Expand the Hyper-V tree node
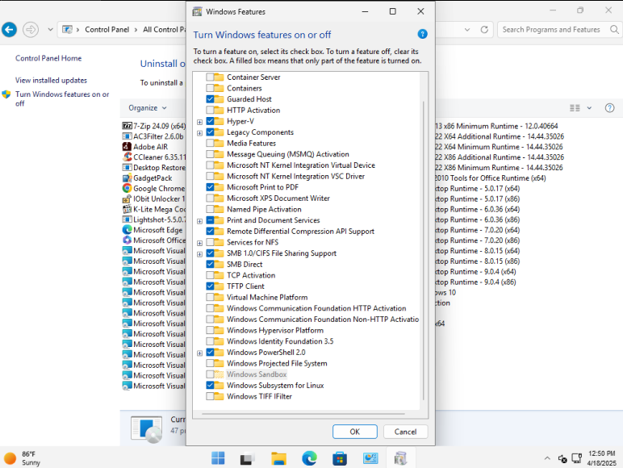Image resolution: width=623 pixels, height=468 pixels. pyautogui.click(x=200, y=122)
